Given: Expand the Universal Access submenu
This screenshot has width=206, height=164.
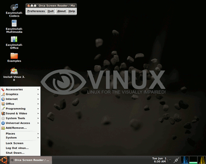Looking at the screenshot, I should [20, 123].
